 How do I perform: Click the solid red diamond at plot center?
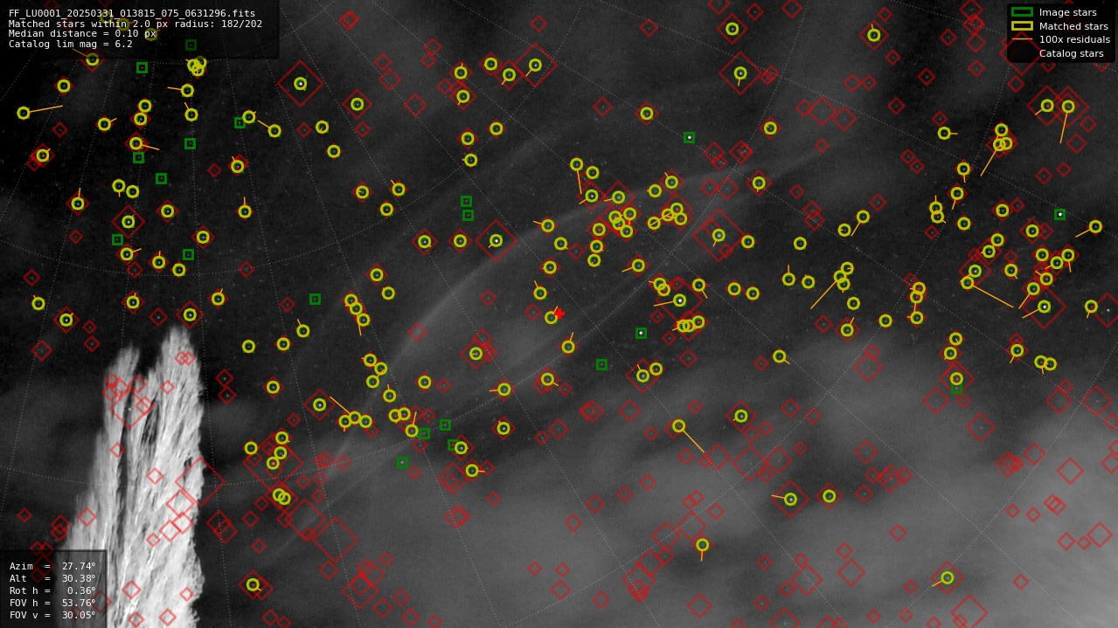[x=559, y=313]
